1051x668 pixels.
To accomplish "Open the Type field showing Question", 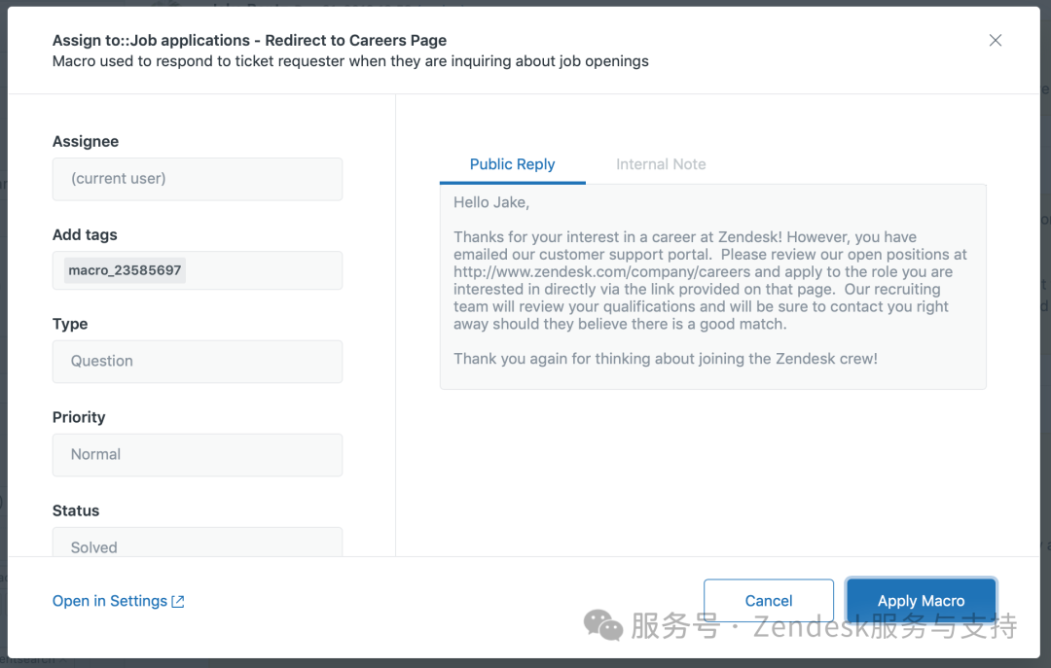I will (x=197, y=361).
